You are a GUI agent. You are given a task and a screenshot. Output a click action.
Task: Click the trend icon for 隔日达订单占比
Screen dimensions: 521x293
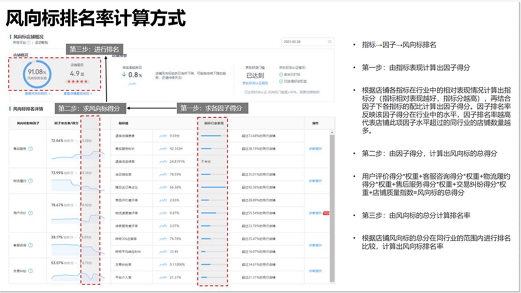(x=163, y=187)
